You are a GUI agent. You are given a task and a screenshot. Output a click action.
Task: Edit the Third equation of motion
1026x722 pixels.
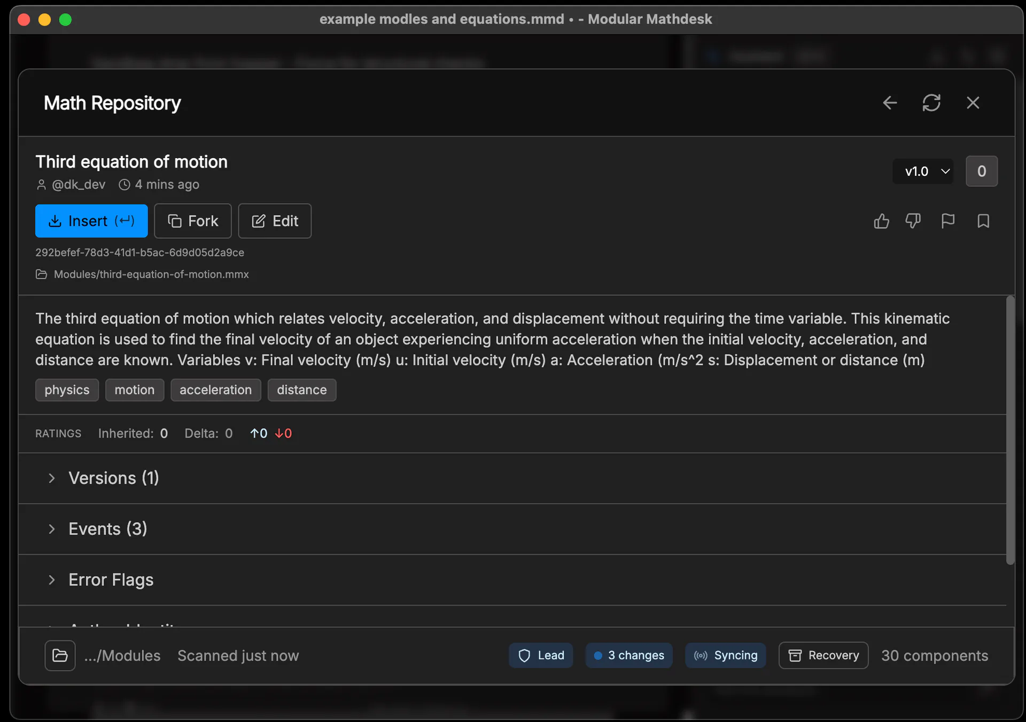coord(275,221)
